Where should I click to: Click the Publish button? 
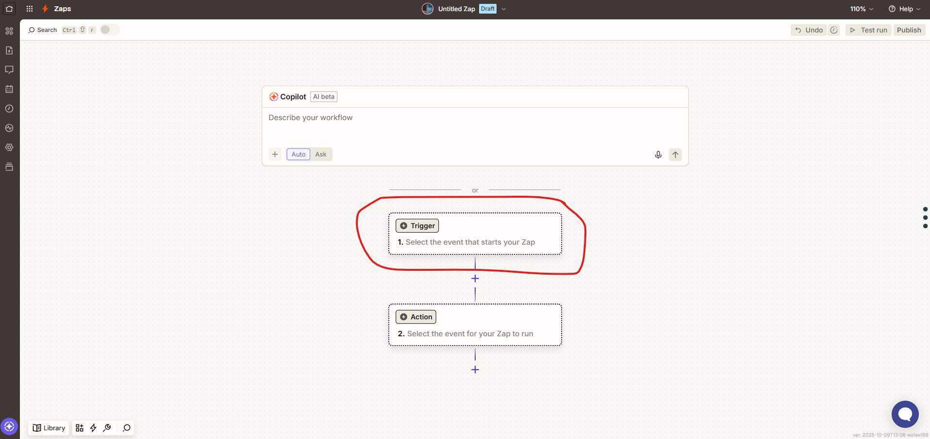tap(909, 30)
